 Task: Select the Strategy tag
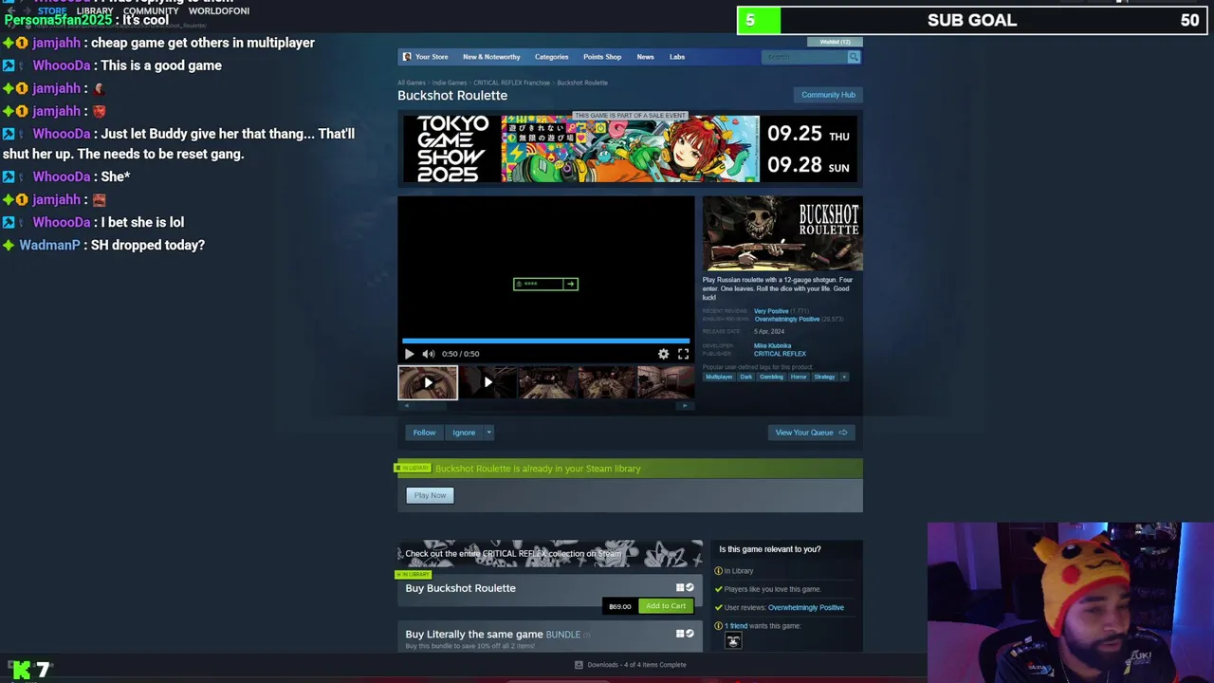click(x=824, y=377)
